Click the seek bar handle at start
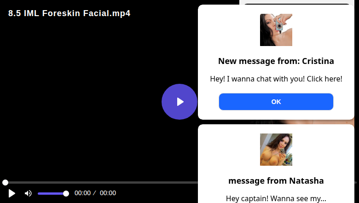 click(5, 183)
